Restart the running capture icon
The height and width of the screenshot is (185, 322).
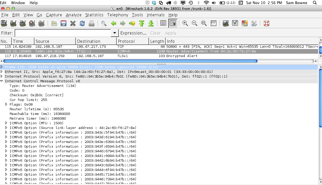42,24
